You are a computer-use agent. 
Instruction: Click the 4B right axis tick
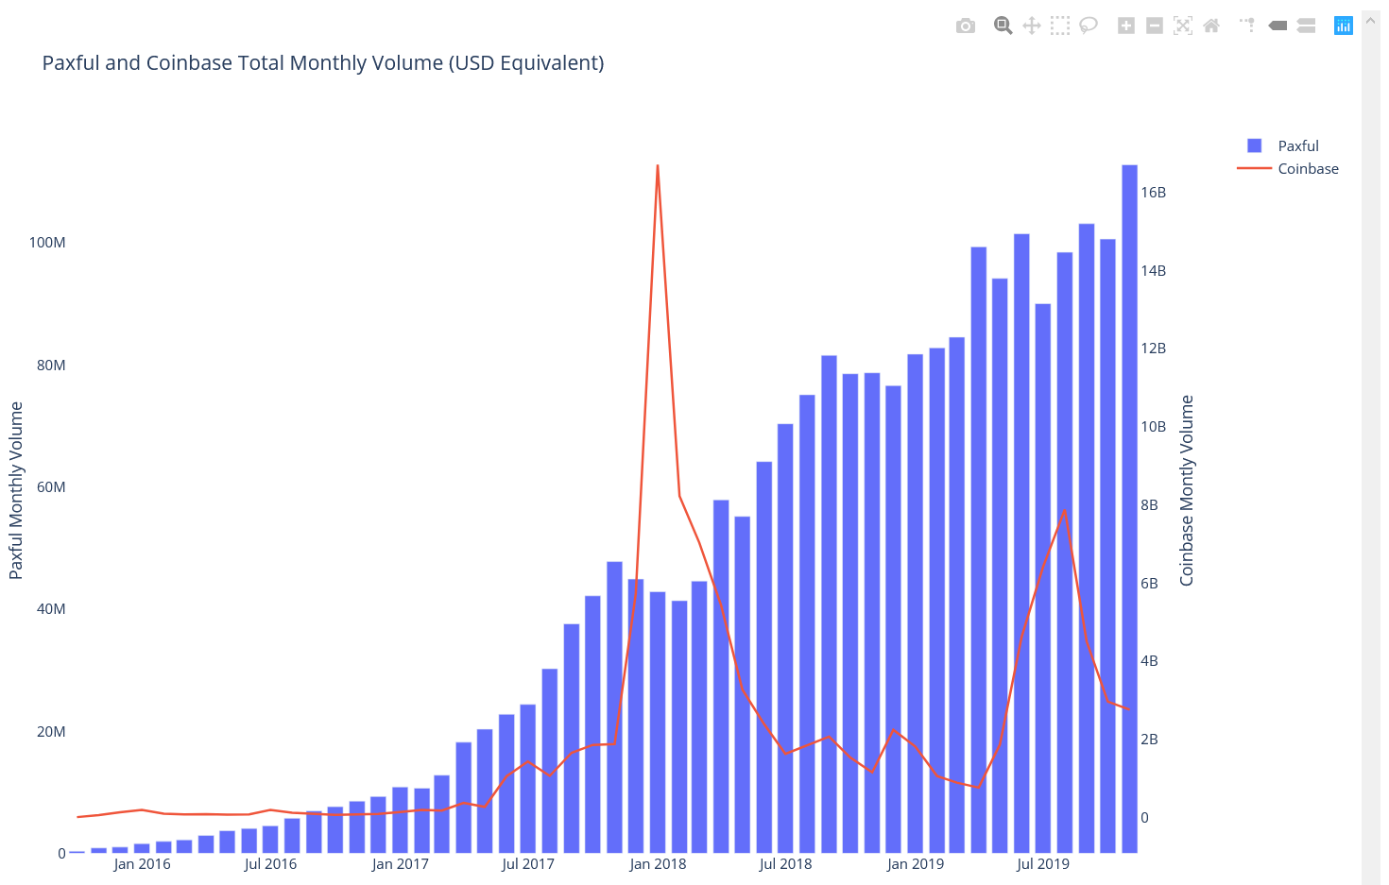pos(1150,661)
